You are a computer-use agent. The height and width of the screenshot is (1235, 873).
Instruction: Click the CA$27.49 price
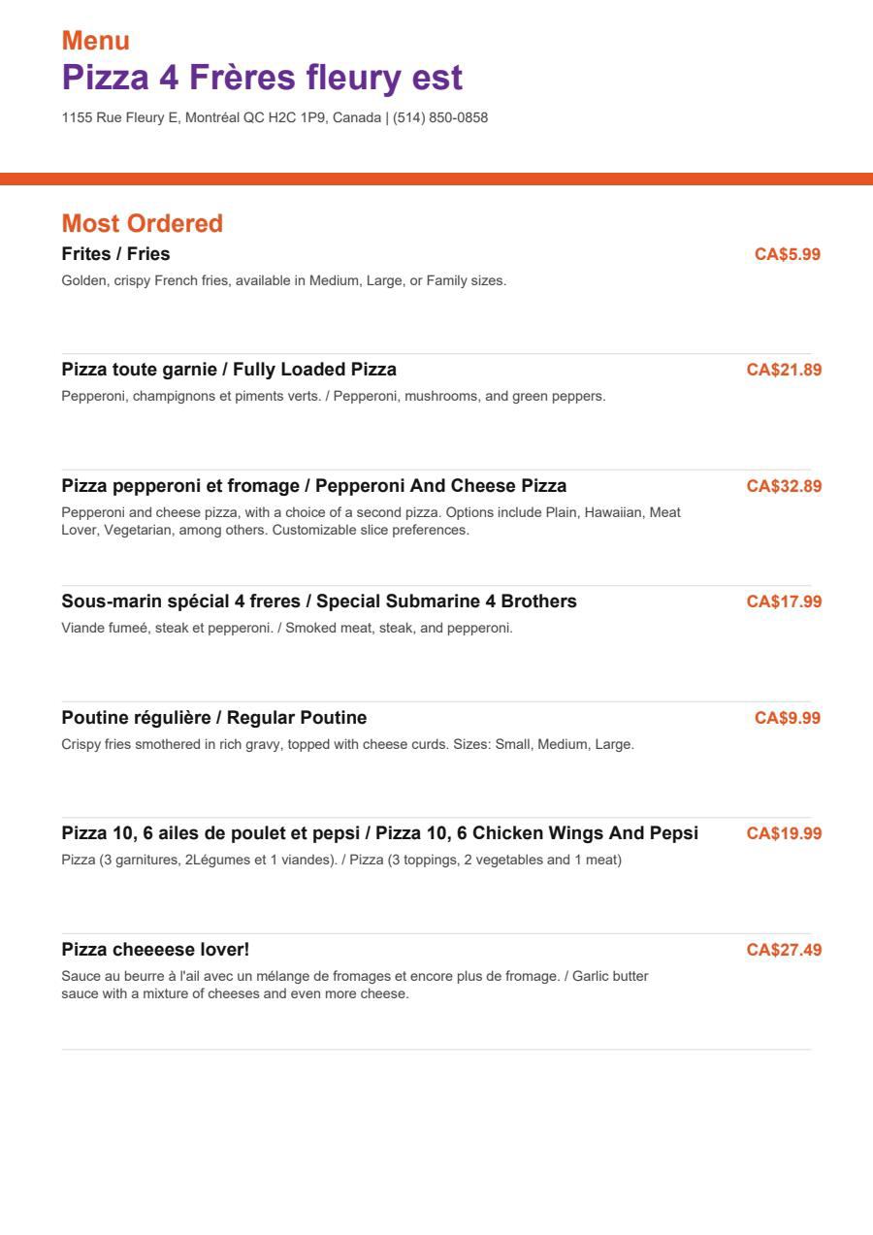coord(784,950)
